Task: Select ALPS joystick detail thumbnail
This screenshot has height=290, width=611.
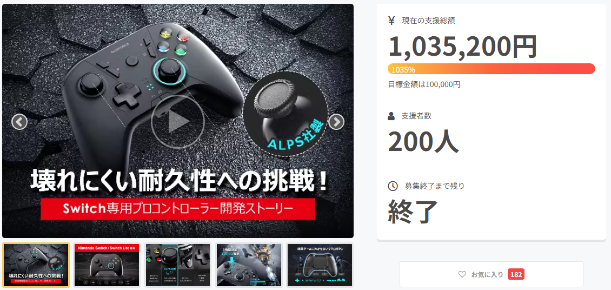Action: [x=178, y=265]
